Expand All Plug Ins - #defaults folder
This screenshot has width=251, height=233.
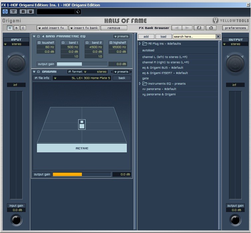(x=140, y=43)
